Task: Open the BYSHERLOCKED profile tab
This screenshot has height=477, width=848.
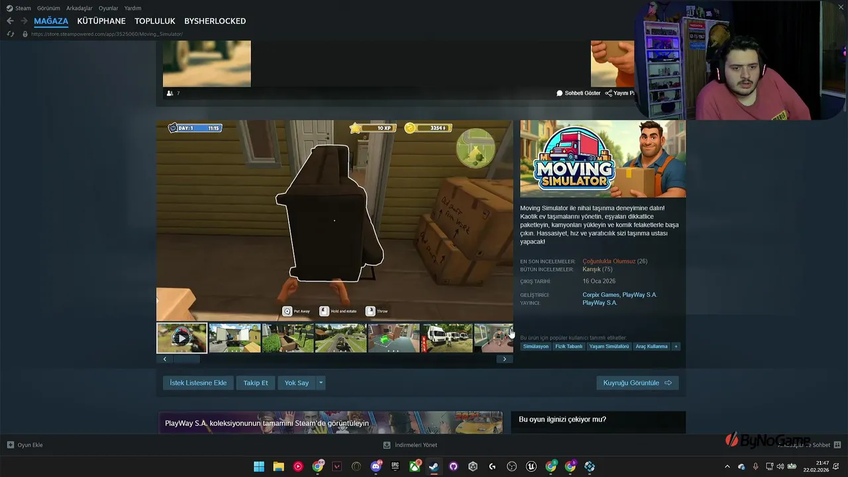Action: (215, 21)
